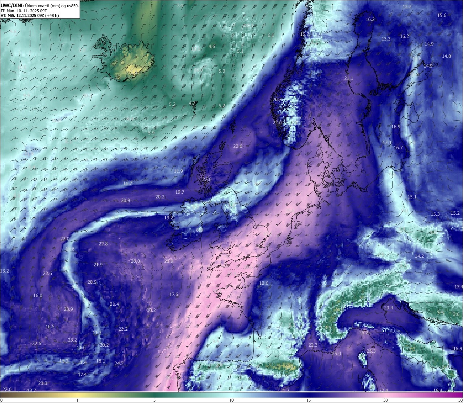Click the value label 21.1
This screenshot has height=403, width=463.
point(349,78)
